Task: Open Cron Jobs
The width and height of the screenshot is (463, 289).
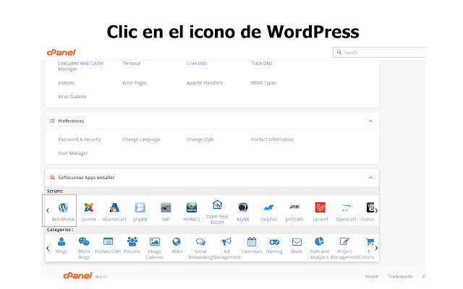Action: point(197,63)
